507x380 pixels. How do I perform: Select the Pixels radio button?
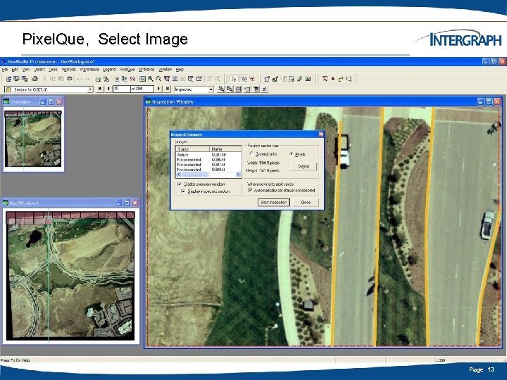pos(292,154)
